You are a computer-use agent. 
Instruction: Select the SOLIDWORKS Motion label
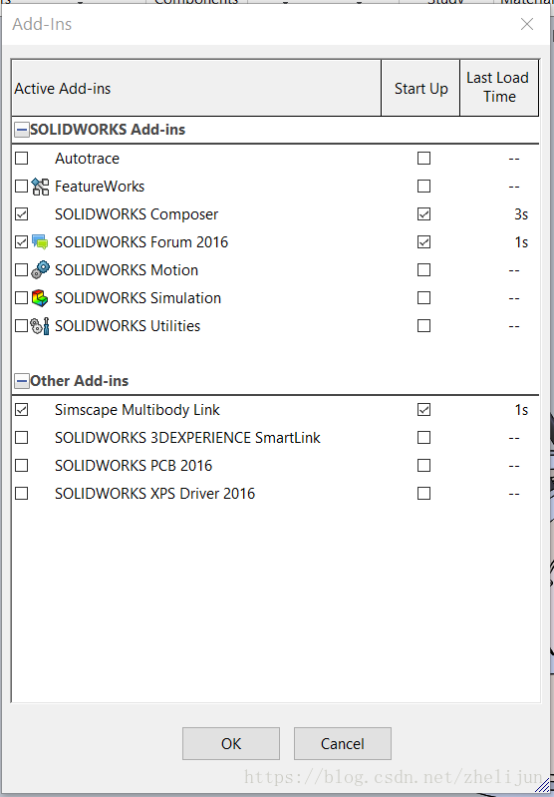127,270
